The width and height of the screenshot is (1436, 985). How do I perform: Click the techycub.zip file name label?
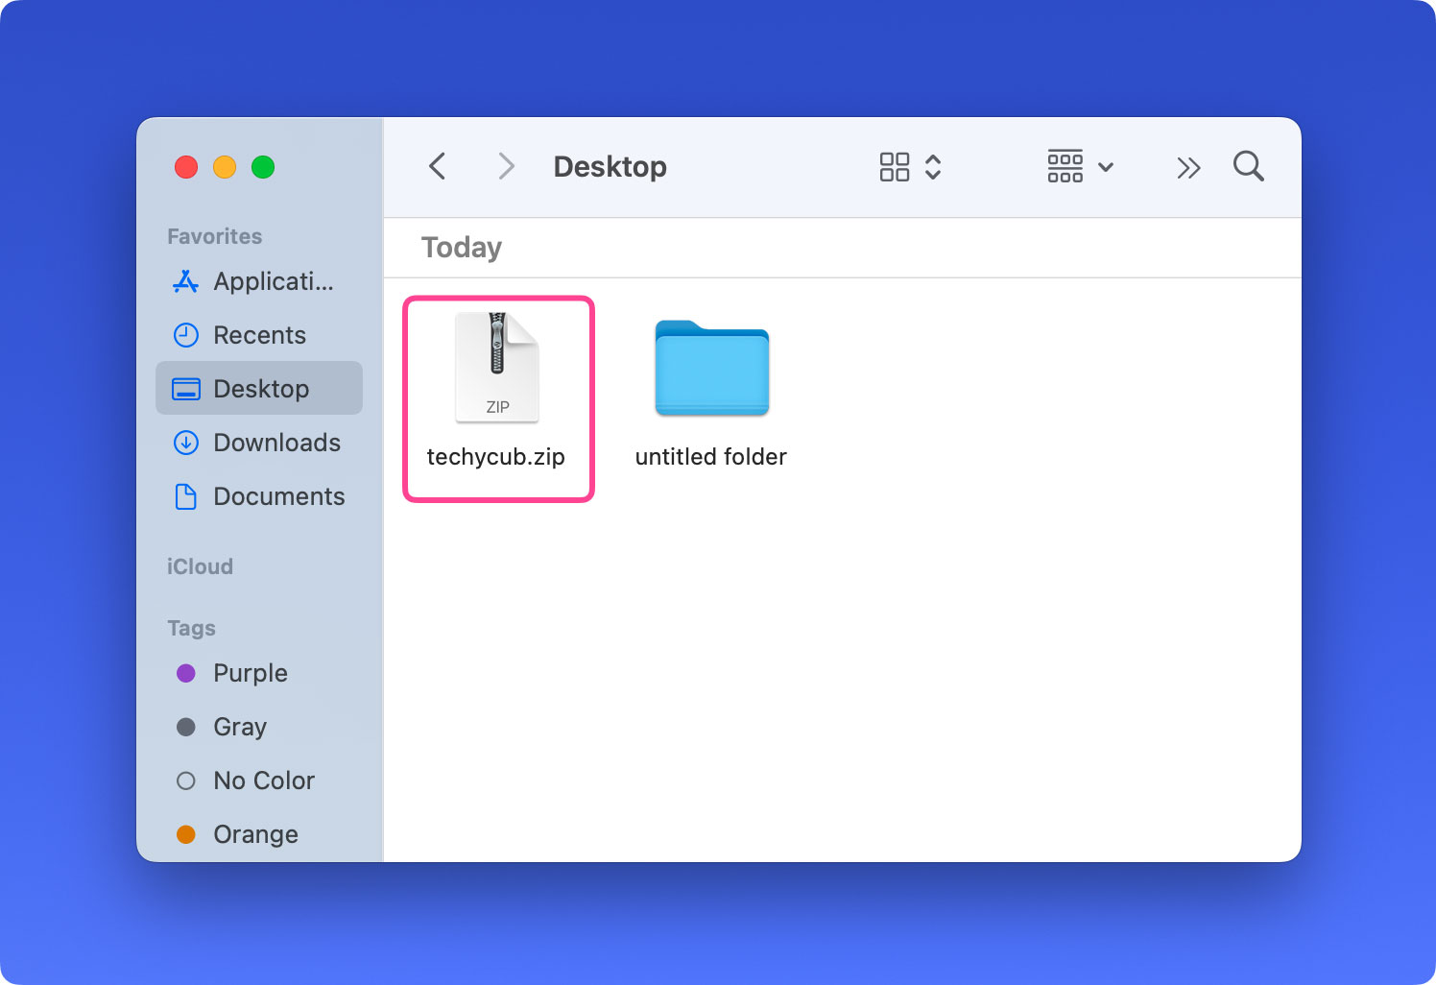tap(495, 457)
